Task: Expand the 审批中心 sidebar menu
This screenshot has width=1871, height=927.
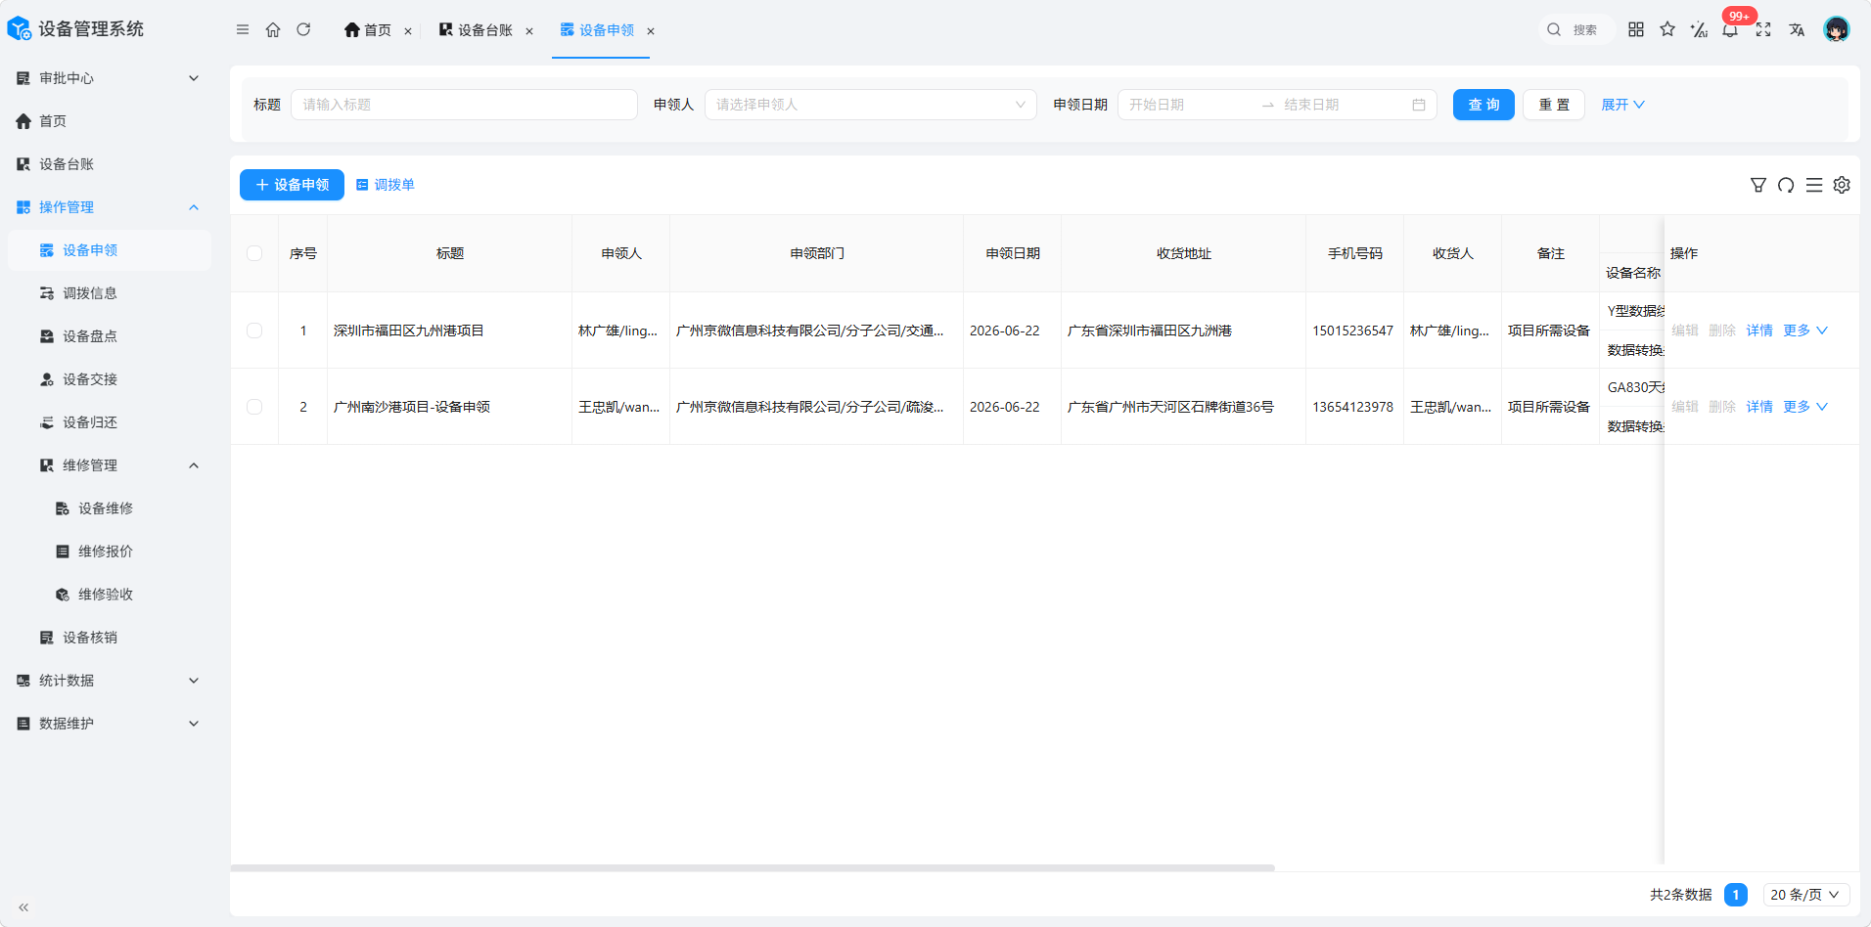Action: coord(108,78)
